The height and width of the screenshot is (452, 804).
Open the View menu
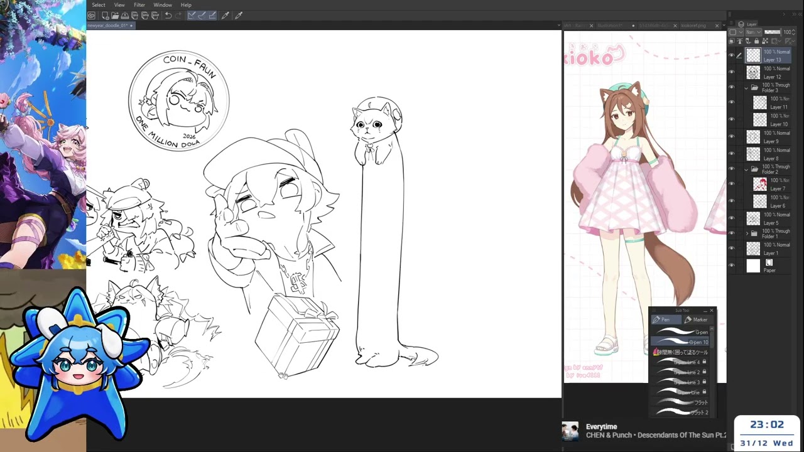[119, 5]
